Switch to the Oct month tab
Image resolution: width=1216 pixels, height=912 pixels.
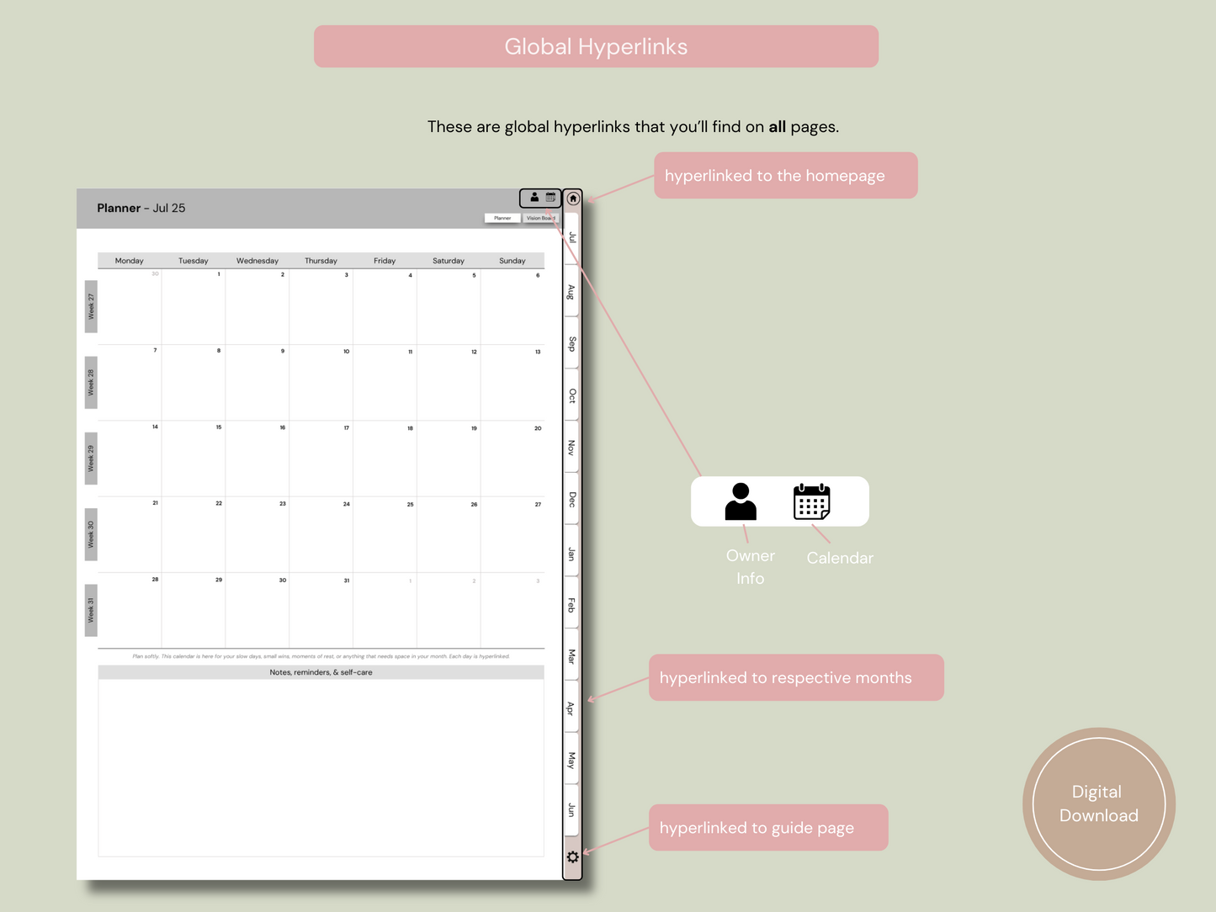[571, 395]
